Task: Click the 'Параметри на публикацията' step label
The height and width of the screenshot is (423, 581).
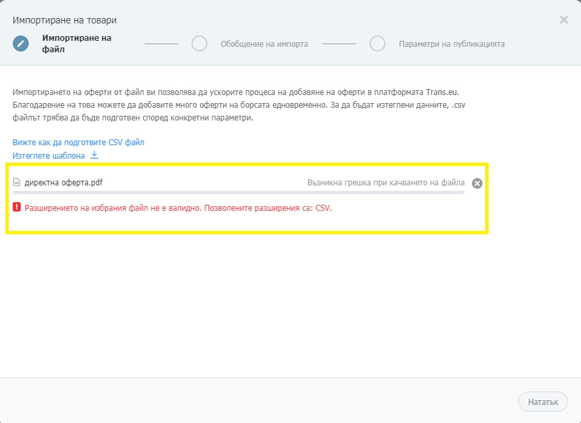Action: pyautogui.click(x=452, y=44)
